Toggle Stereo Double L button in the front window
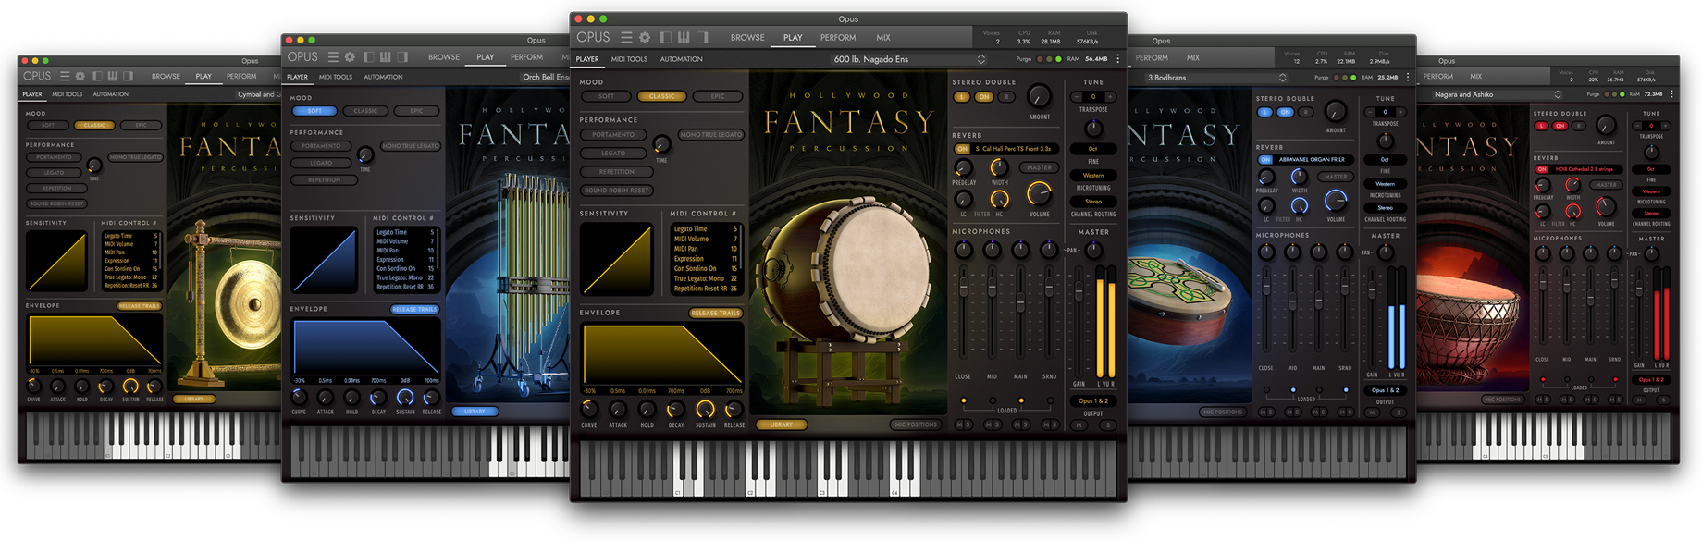Viewport: 1702px width, 541px height. (x=962, y=97)
